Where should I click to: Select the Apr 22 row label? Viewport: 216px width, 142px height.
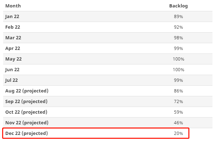(12, 49)
